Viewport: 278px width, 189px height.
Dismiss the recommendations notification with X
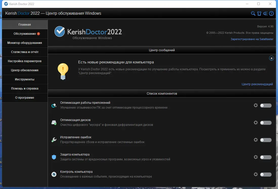pyautogui.click(x=271, y=58)
